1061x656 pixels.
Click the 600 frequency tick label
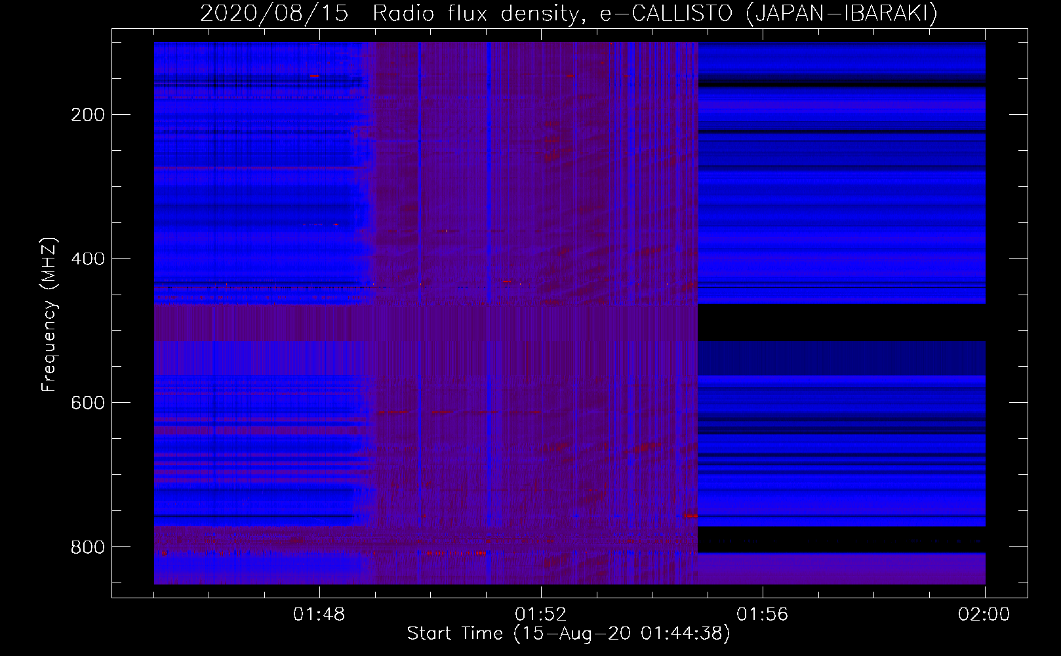88,403
